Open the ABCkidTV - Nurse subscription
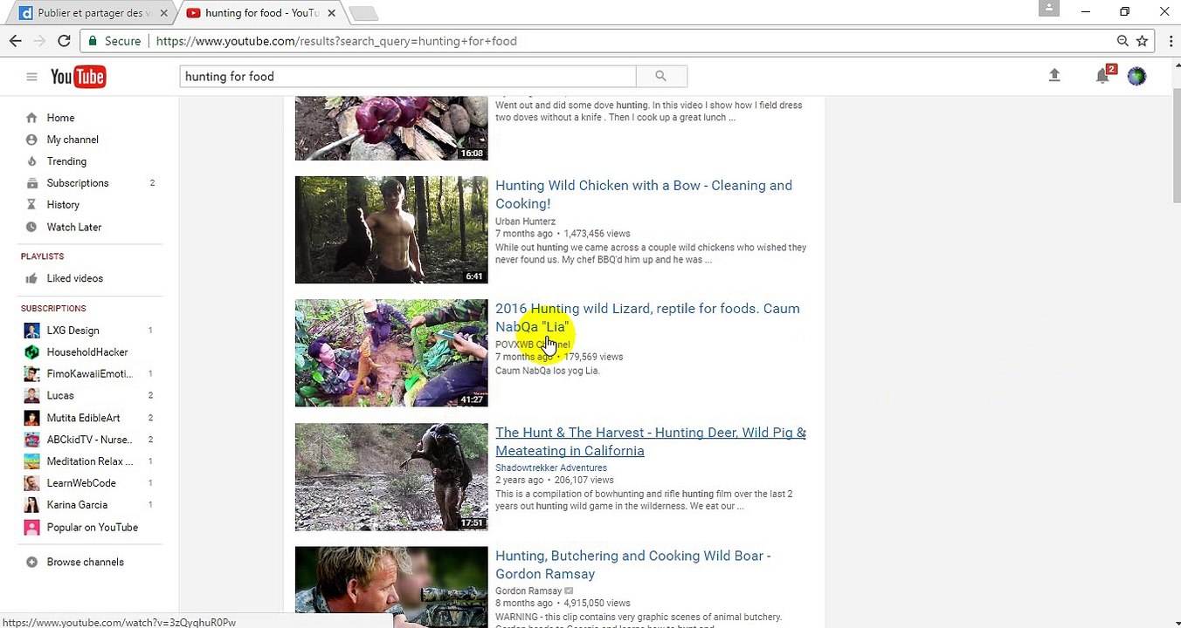1181x628 pixels. coord(89,440)
